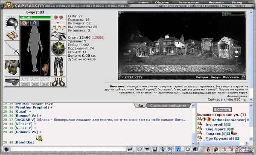
Task: Click chat window scroll-up arrow
Action: (x=193, y=105)
